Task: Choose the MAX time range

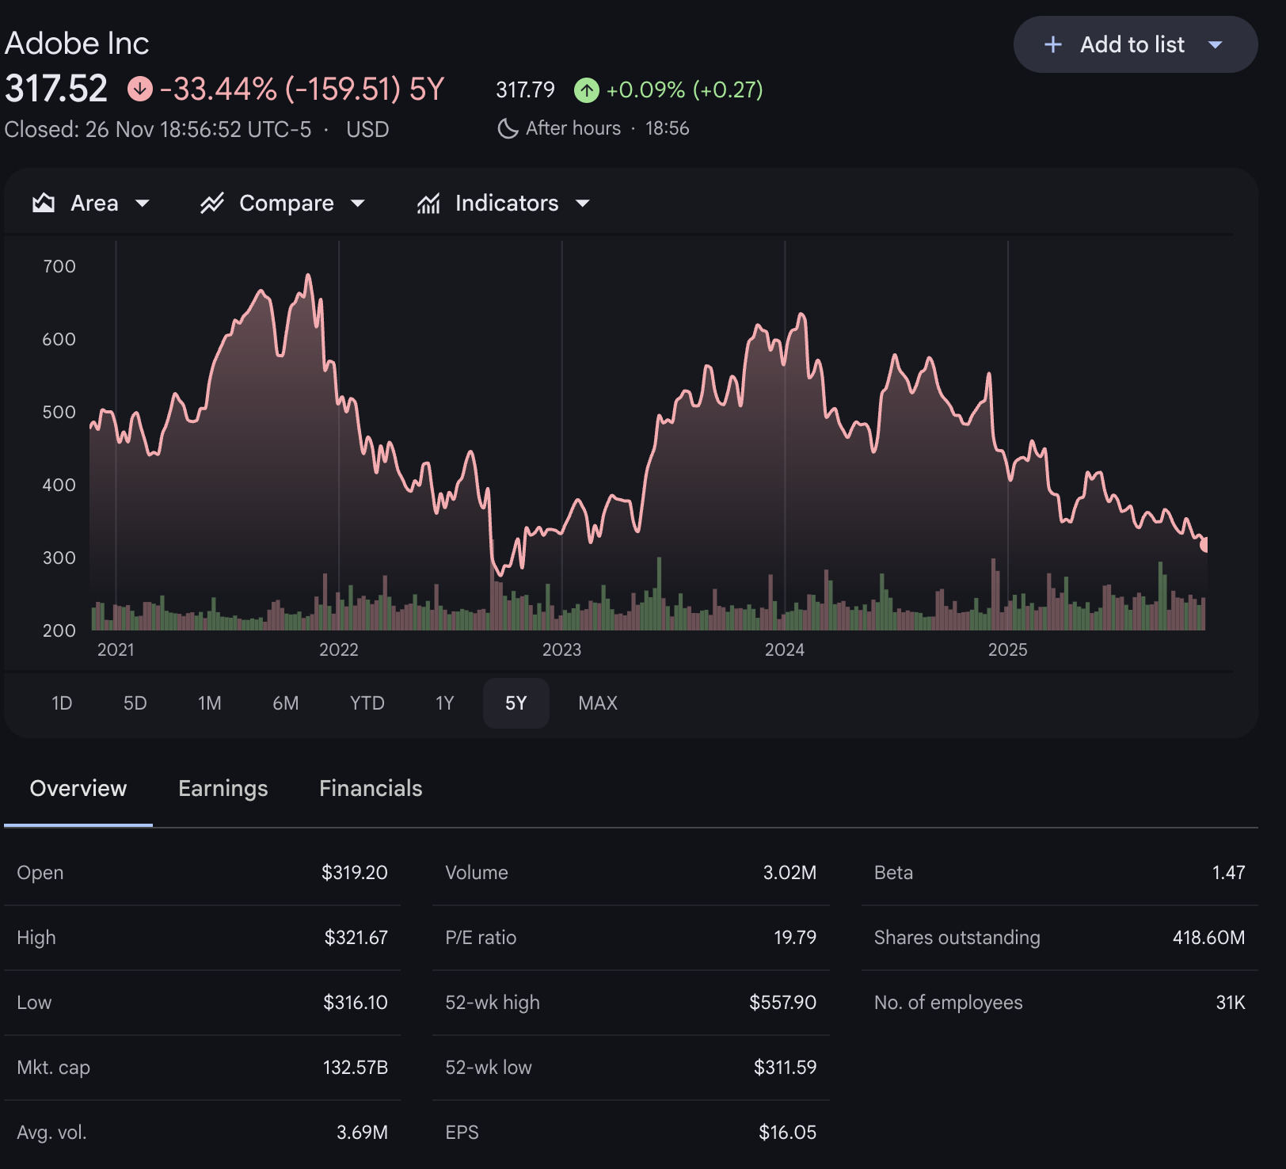Action: (x=597, y=703)
